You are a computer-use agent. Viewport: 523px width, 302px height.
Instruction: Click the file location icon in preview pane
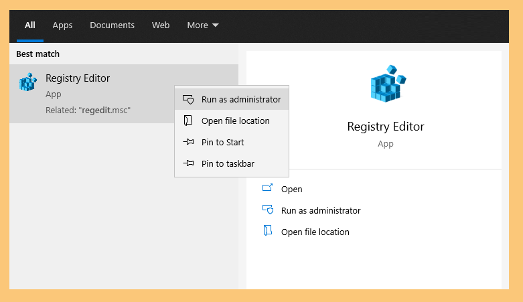point(267,230)
